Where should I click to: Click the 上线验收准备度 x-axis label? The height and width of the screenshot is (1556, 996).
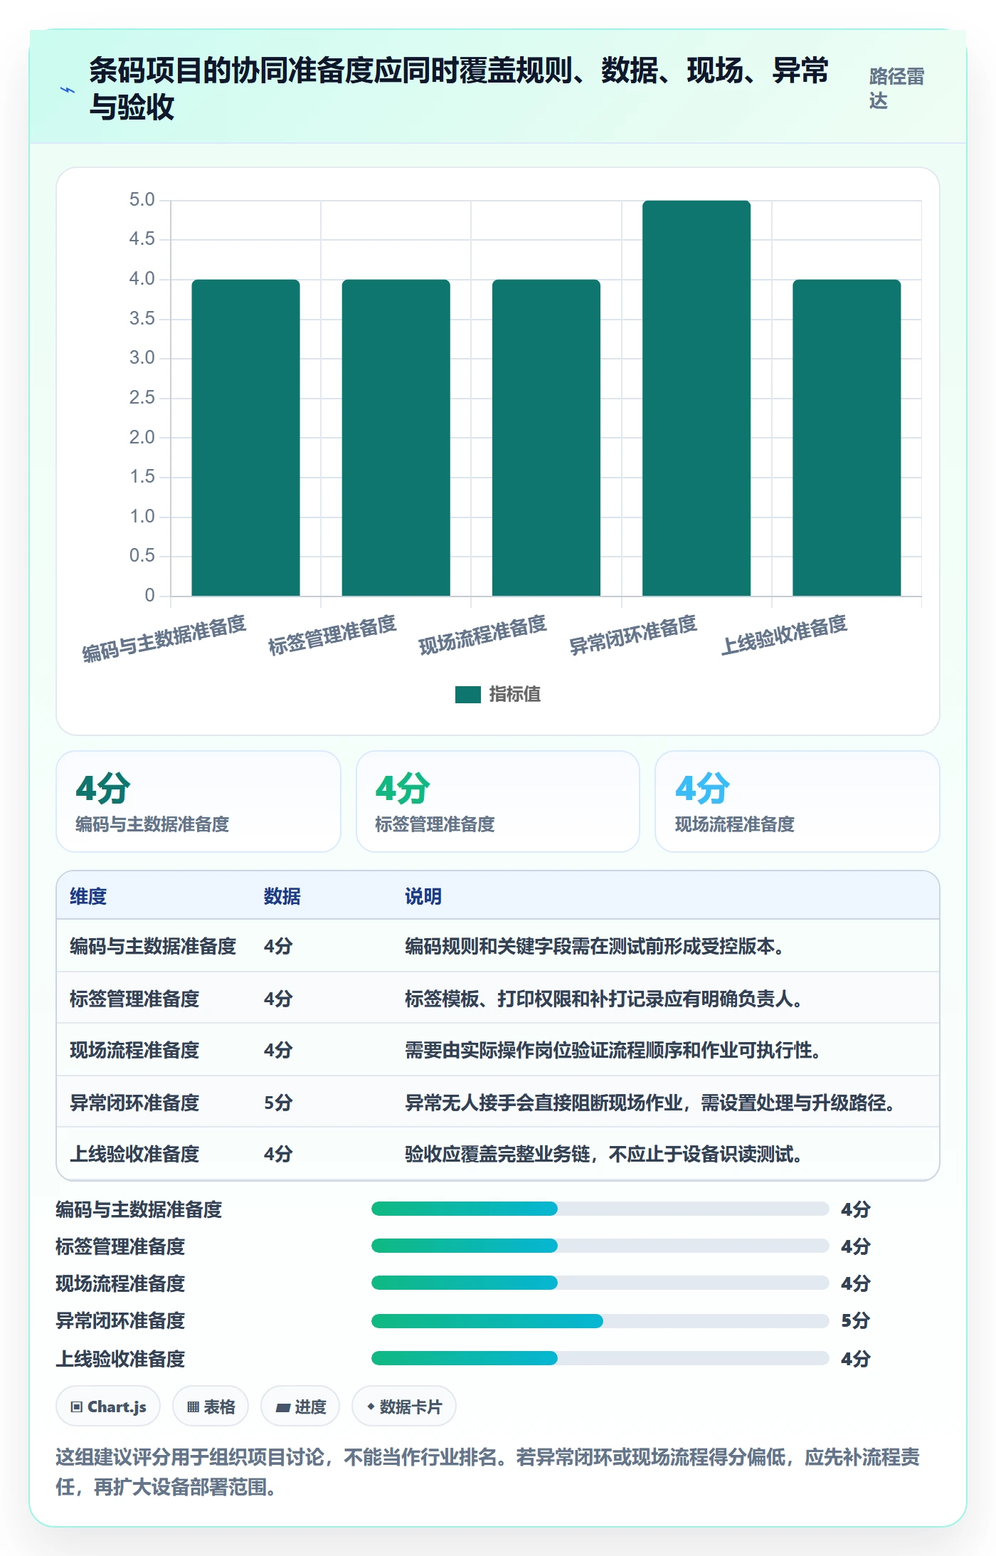783,635
